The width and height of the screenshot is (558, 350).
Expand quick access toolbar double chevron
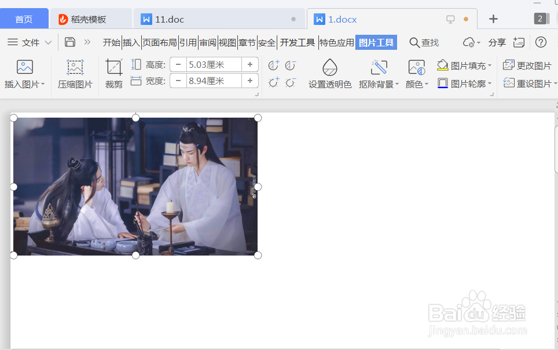(x=87, y=42)
